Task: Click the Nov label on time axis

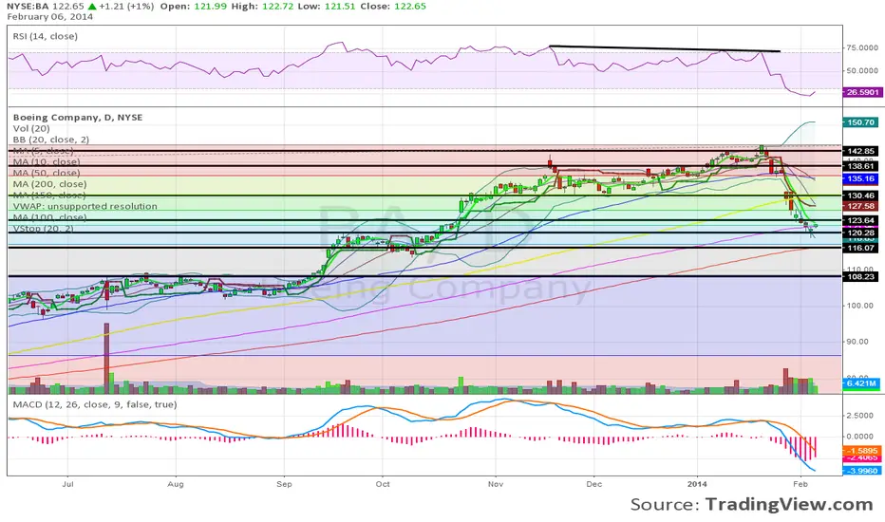Action: pos(496,484)
